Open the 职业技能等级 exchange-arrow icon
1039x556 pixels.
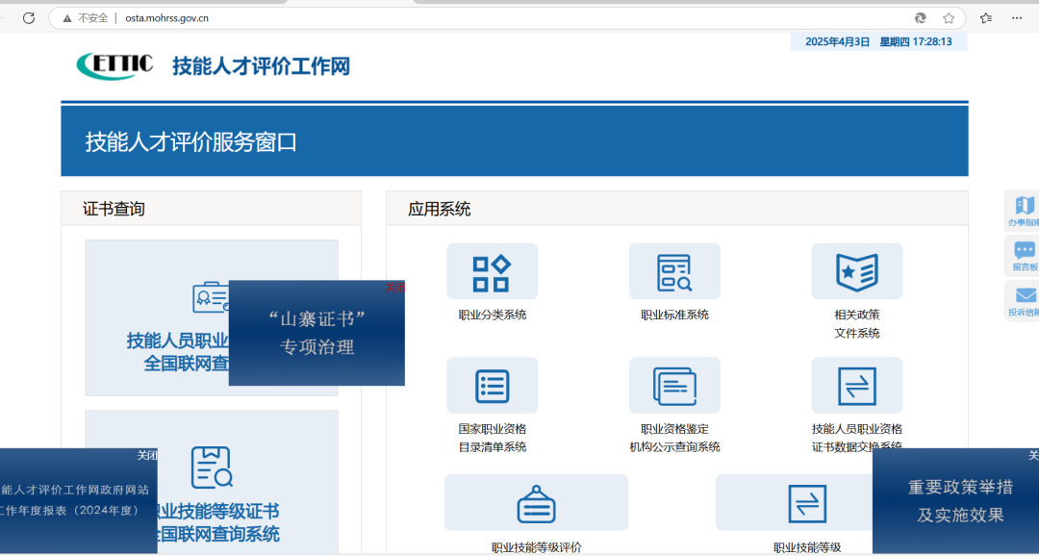809,502
